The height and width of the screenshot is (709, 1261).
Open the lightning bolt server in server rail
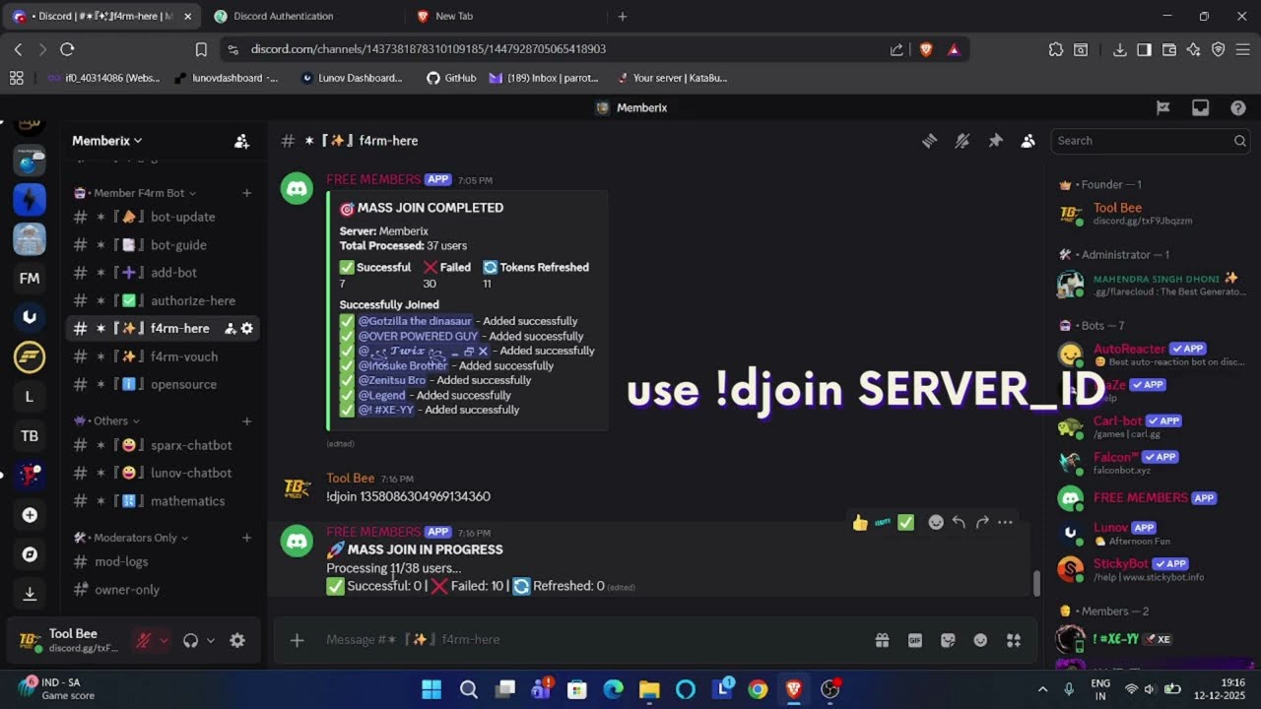(30, 200)
